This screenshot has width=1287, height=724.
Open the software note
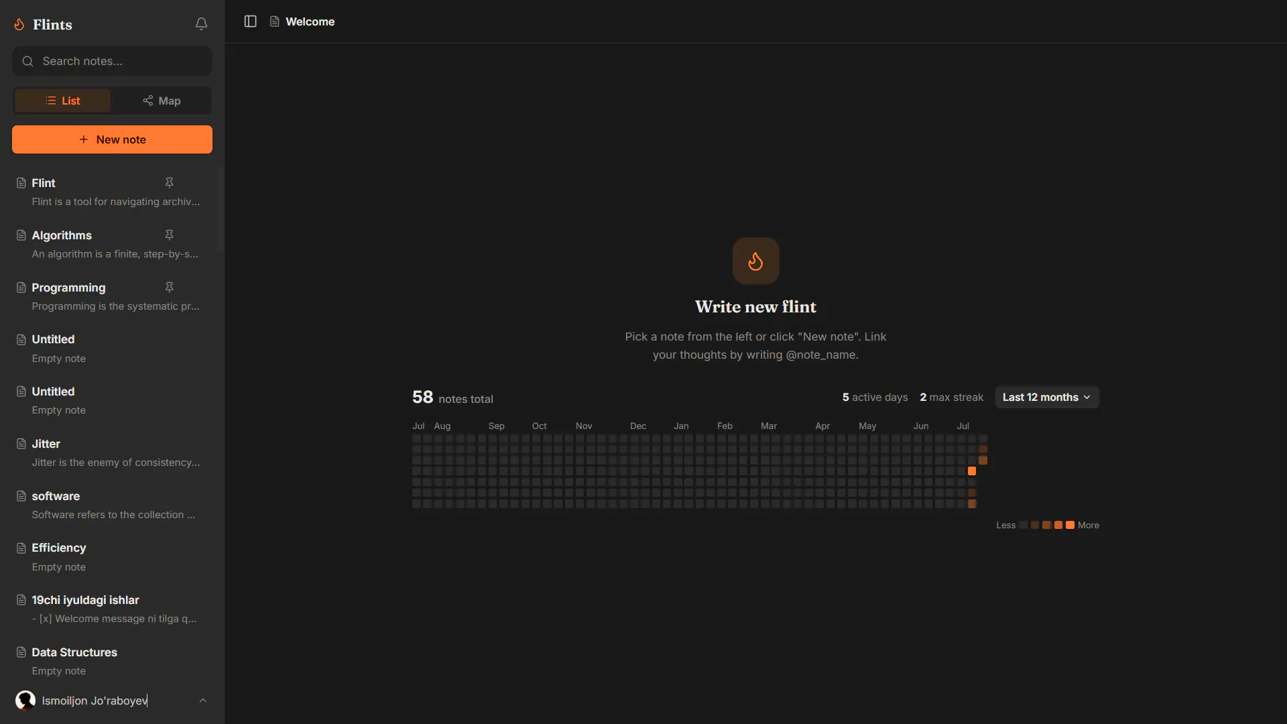(112, 505)
